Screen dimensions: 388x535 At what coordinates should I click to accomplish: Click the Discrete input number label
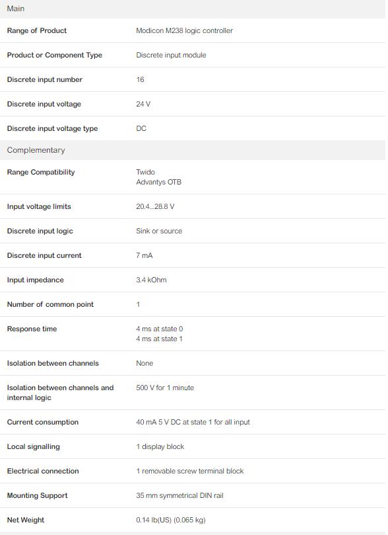coord(45,79)
